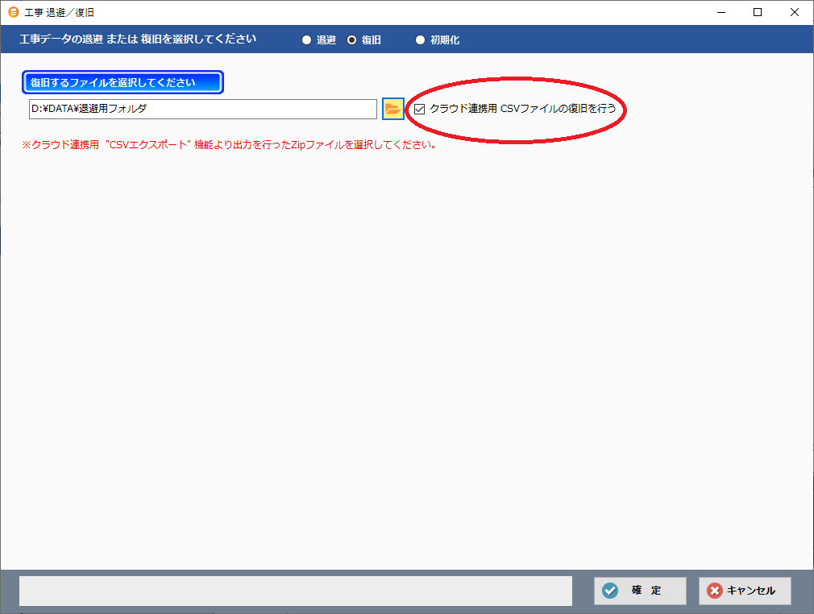Click the empty status bar field at bottom

295,591
